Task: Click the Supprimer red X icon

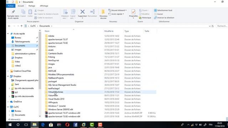Action: point(82,12)
